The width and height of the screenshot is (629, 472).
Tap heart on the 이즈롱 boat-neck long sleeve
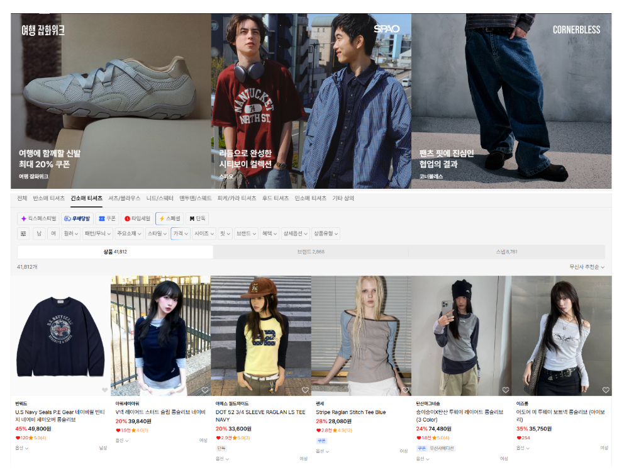tap(605, 390)
